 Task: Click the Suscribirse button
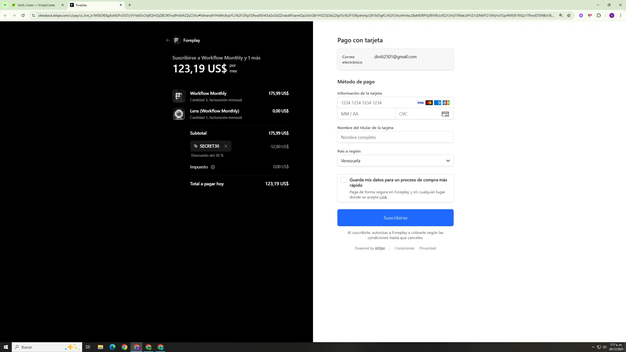pos(395,218)
